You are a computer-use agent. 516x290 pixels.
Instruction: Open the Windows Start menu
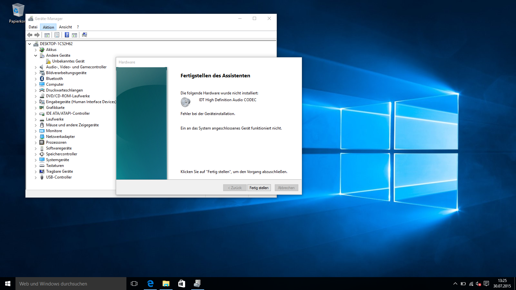(8, 284)
